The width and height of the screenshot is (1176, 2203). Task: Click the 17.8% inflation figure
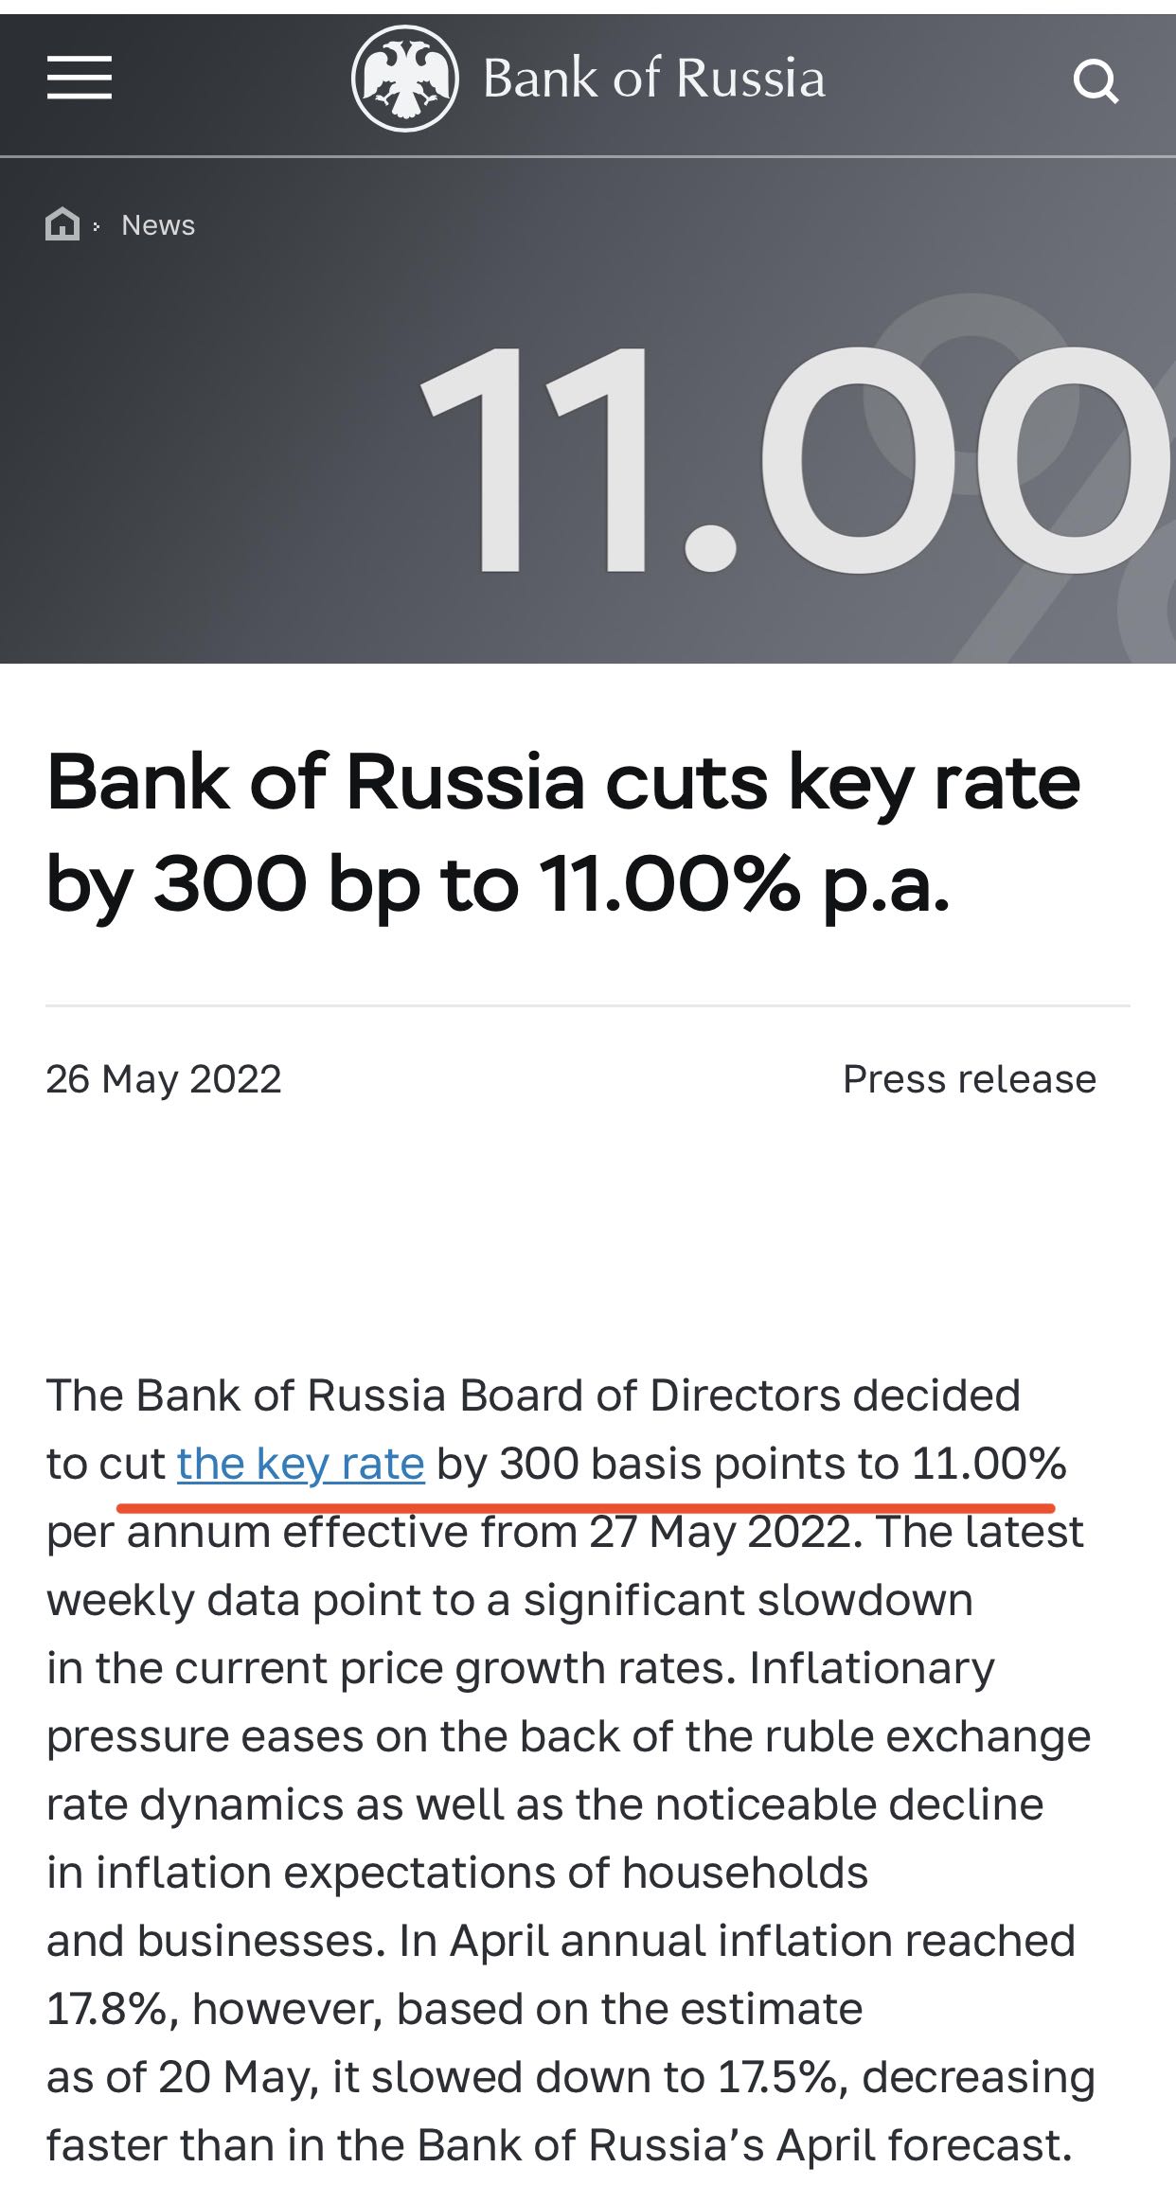(x=106, y=2009)
